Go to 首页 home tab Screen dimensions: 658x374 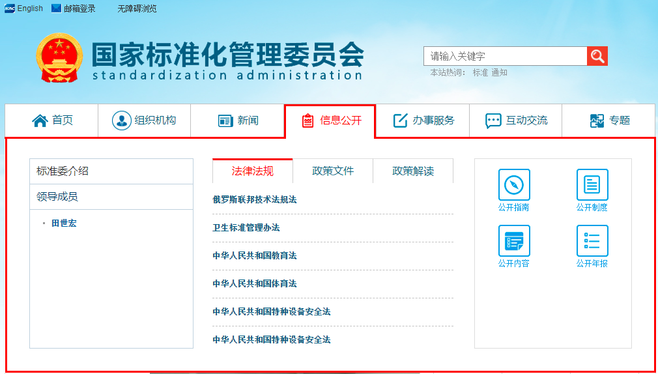point(52,121)
